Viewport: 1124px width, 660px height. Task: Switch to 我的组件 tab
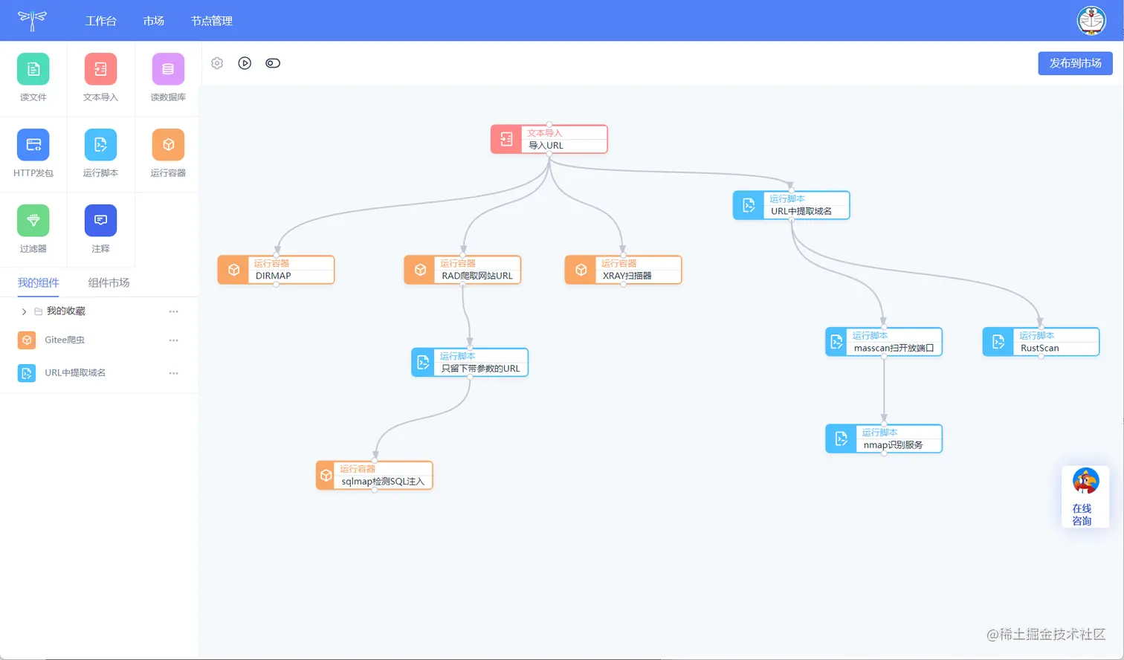coord(38,282)
